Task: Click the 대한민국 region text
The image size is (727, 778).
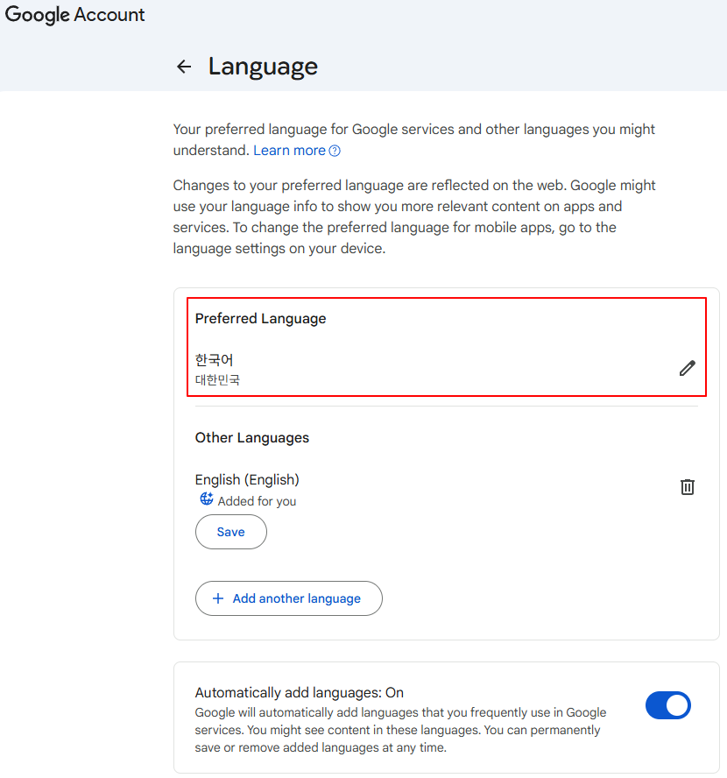Action: point(217,380)
